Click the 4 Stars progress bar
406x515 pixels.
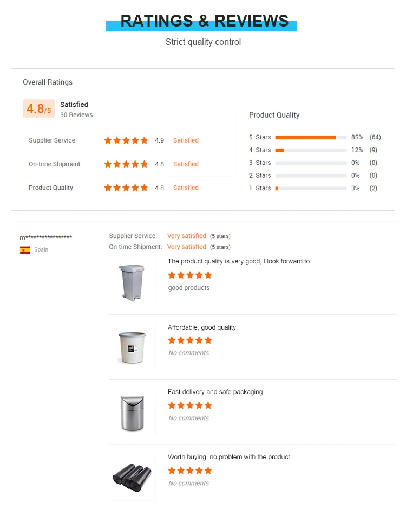311,150
